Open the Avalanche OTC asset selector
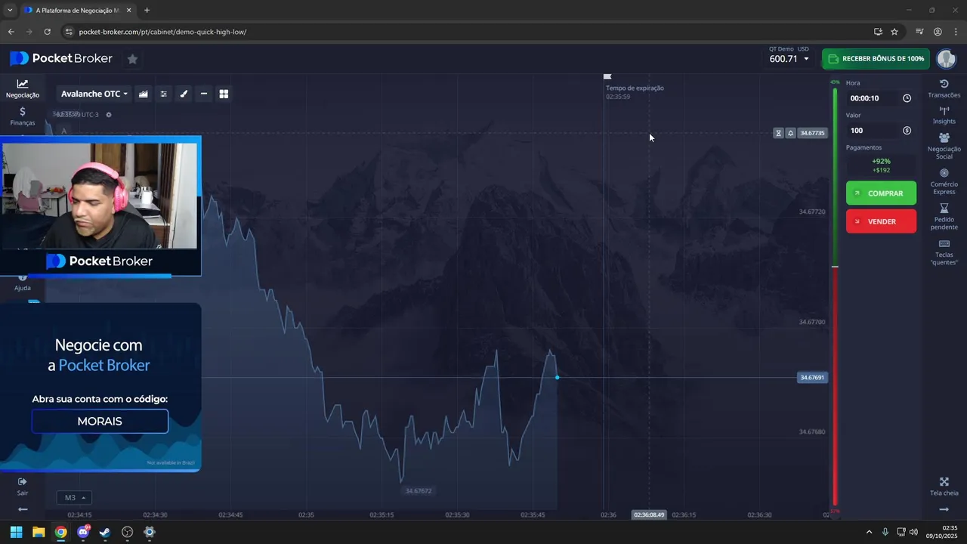Screen dimensions: 967x544 (x=94, y=94)
